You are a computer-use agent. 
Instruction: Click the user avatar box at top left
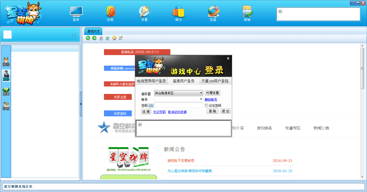pos(7,34)
